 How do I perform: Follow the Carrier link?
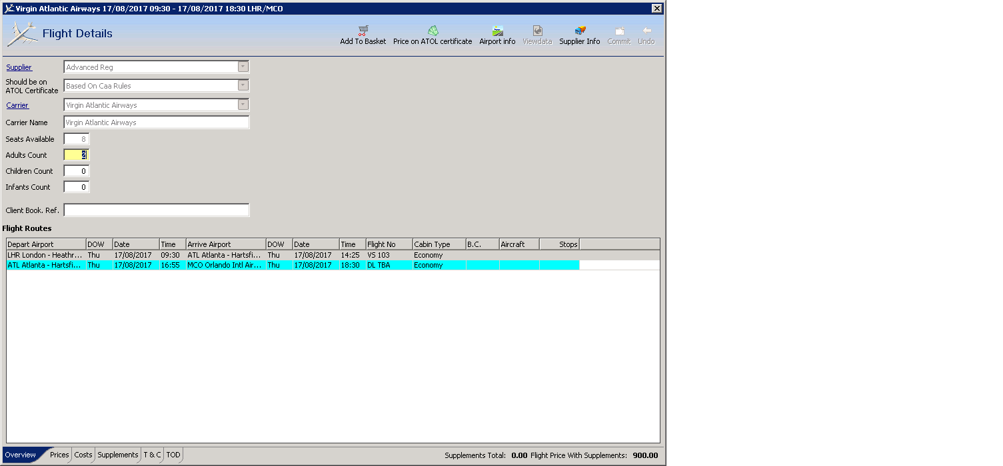(x=17, y=105)
